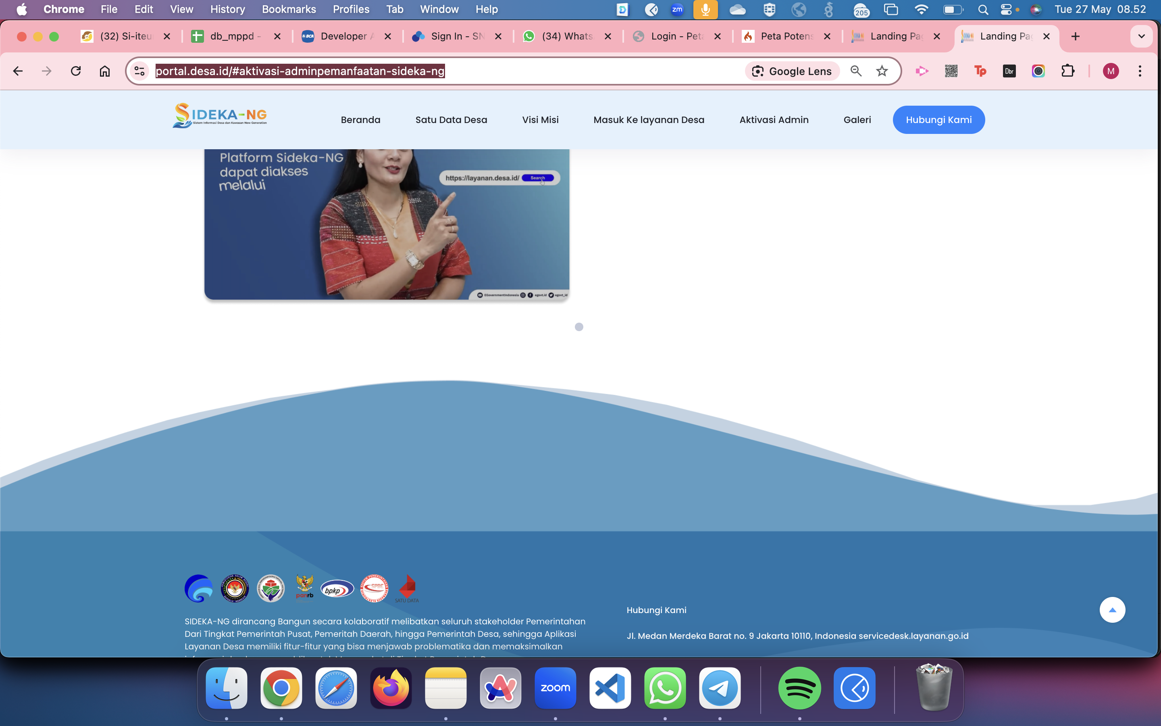The image size is (1161, 726).
Task: Open Spotify from the dock
Action: pos(800,688)
